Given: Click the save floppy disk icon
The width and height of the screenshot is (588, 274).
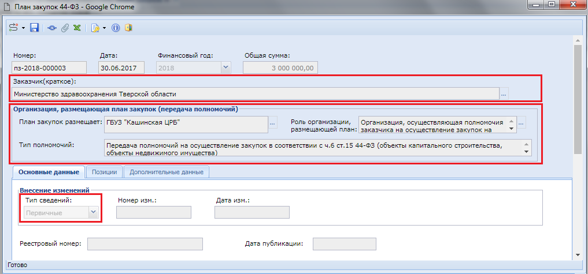Looking at the screenshot, I should tap(34, 28).
